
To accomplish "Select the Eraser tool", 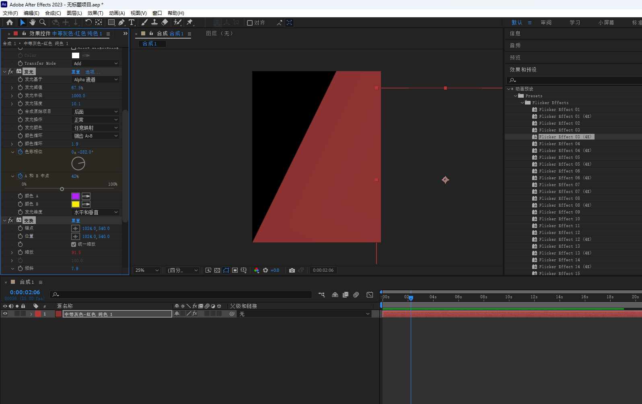I will tap(165, 23).
